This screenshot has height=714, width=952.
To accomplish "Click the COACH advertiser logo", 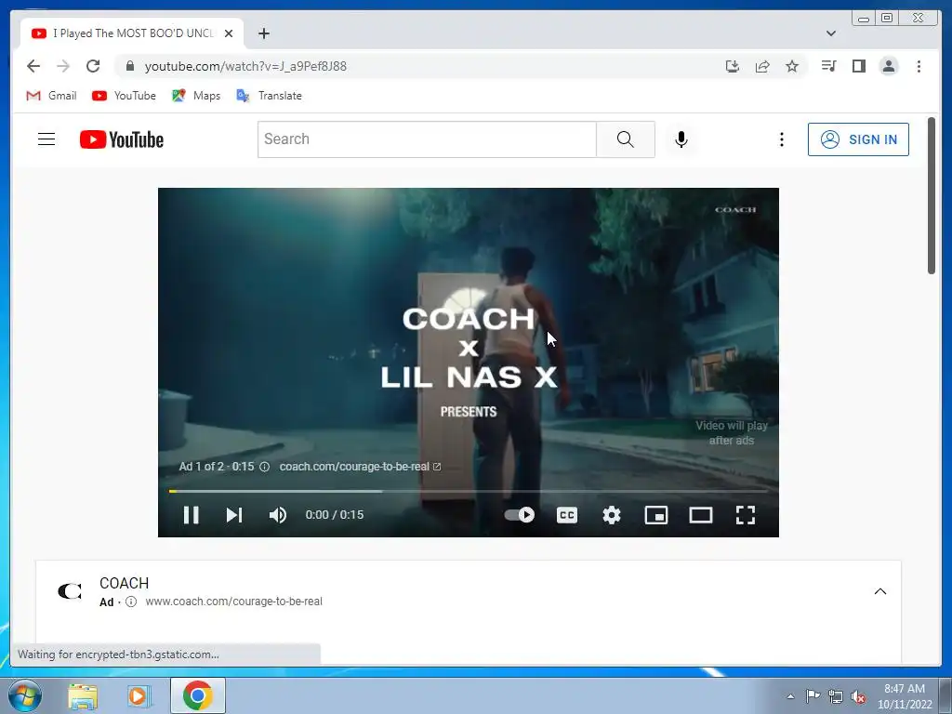I will (x=69, y=590).
